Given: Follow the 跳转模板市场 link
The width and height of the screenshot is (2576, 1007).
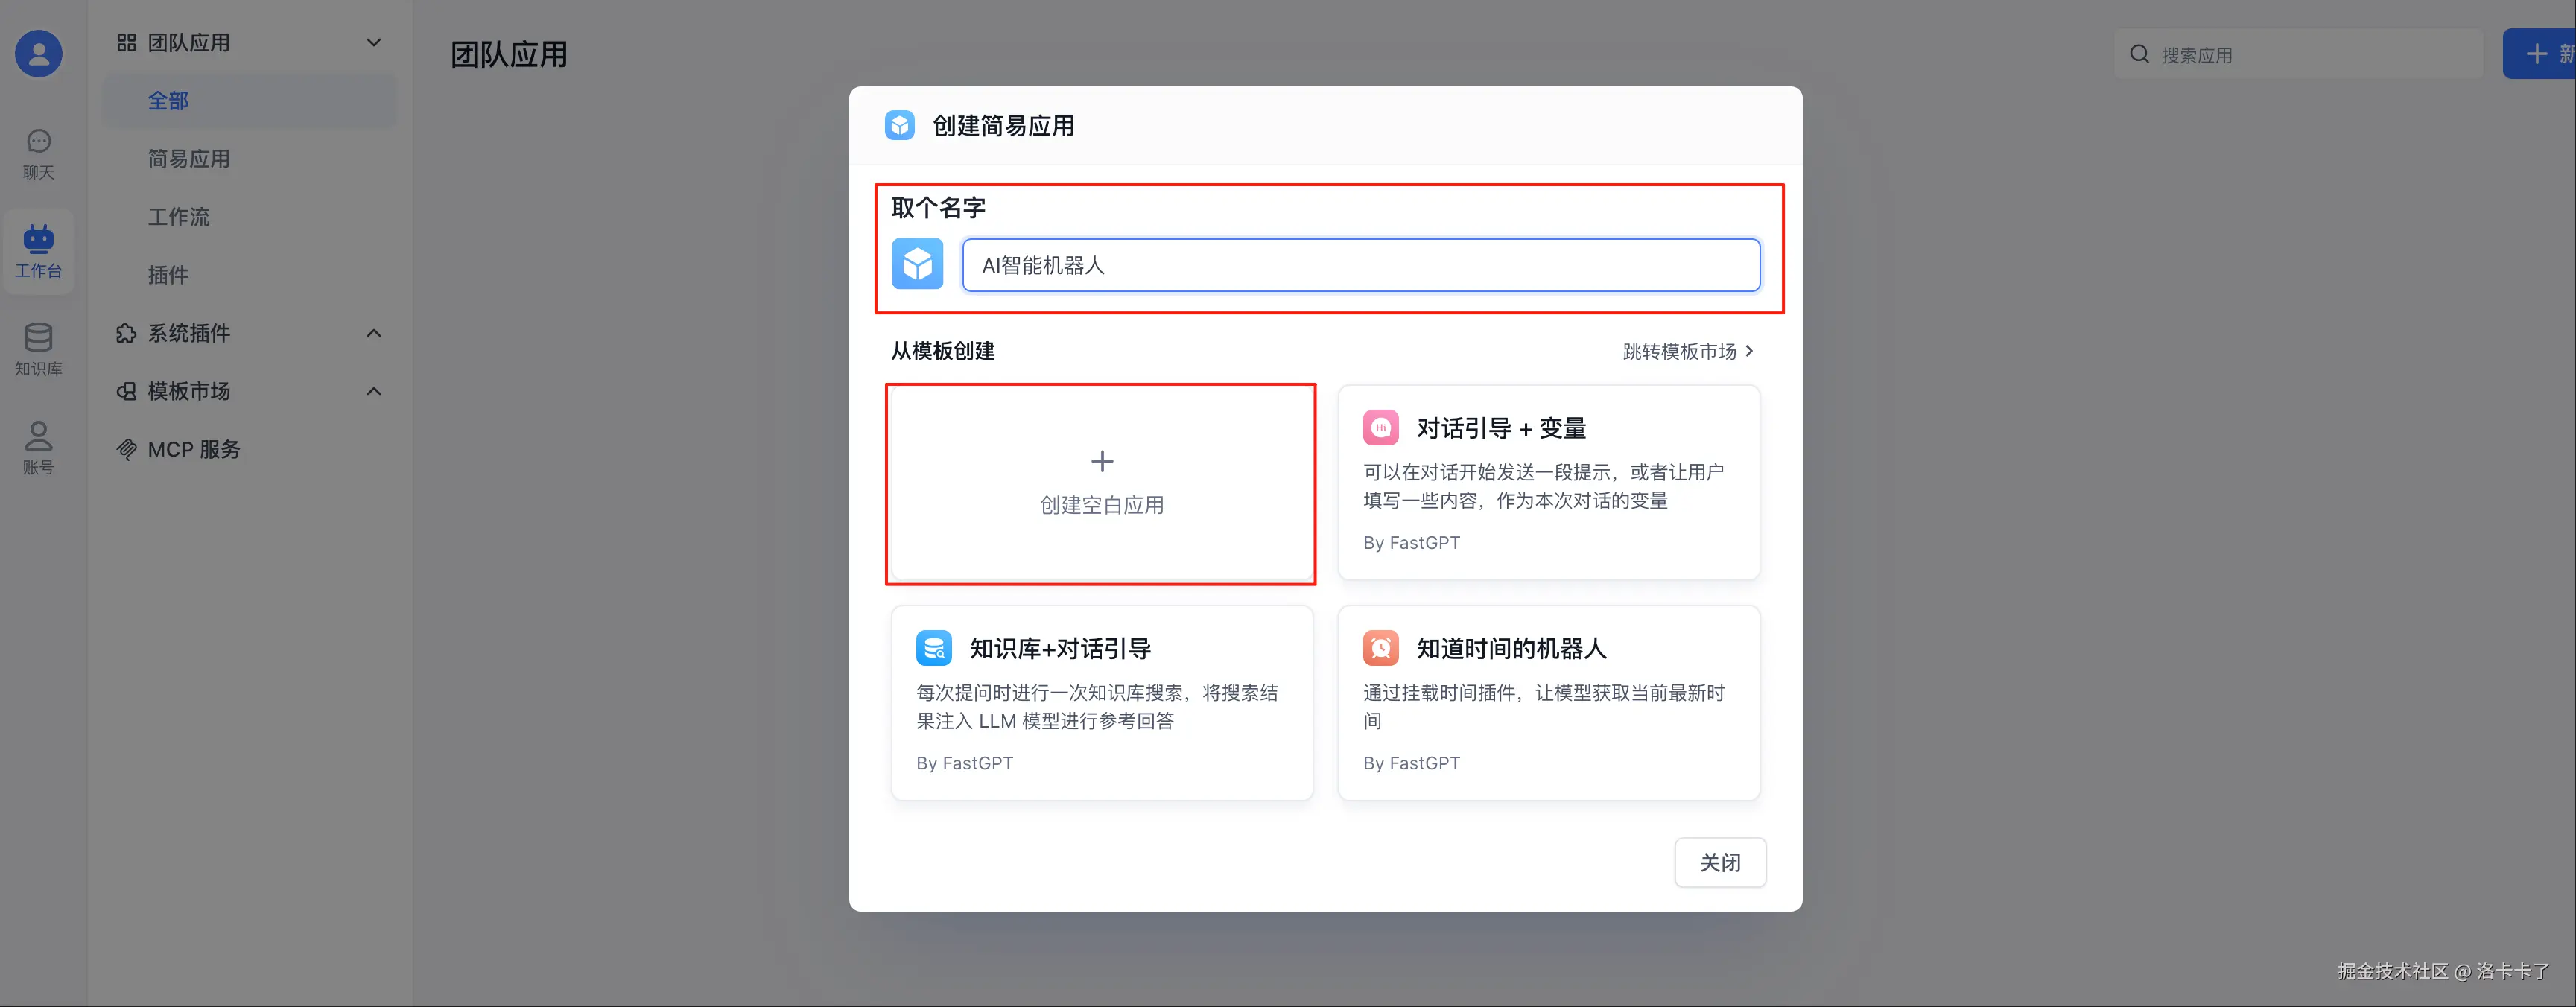Looking at the screenshot, I should coord(1687,351).
